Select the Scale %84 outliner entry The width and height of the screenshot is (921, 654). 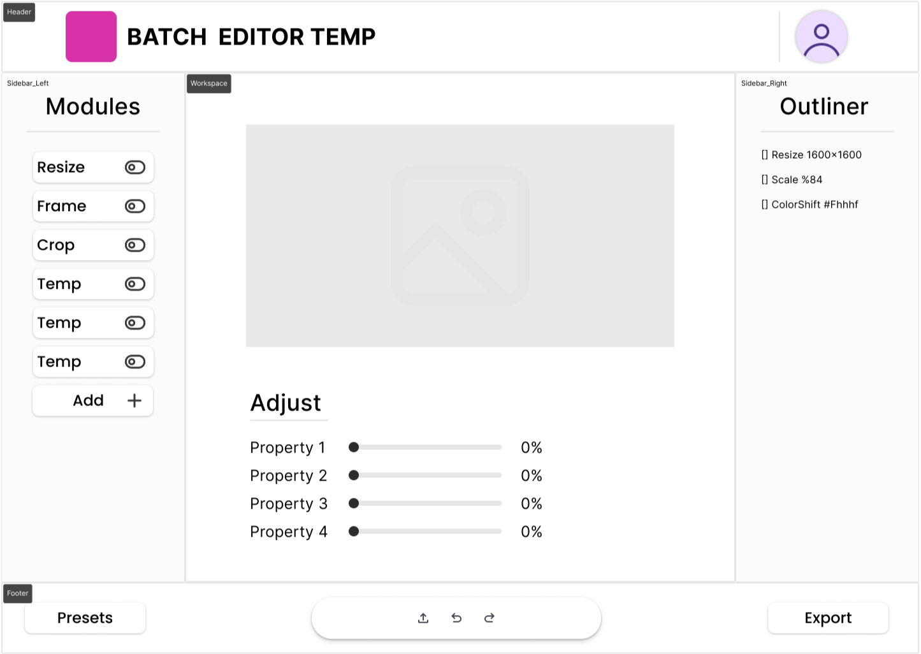click(x=792, y=180)
